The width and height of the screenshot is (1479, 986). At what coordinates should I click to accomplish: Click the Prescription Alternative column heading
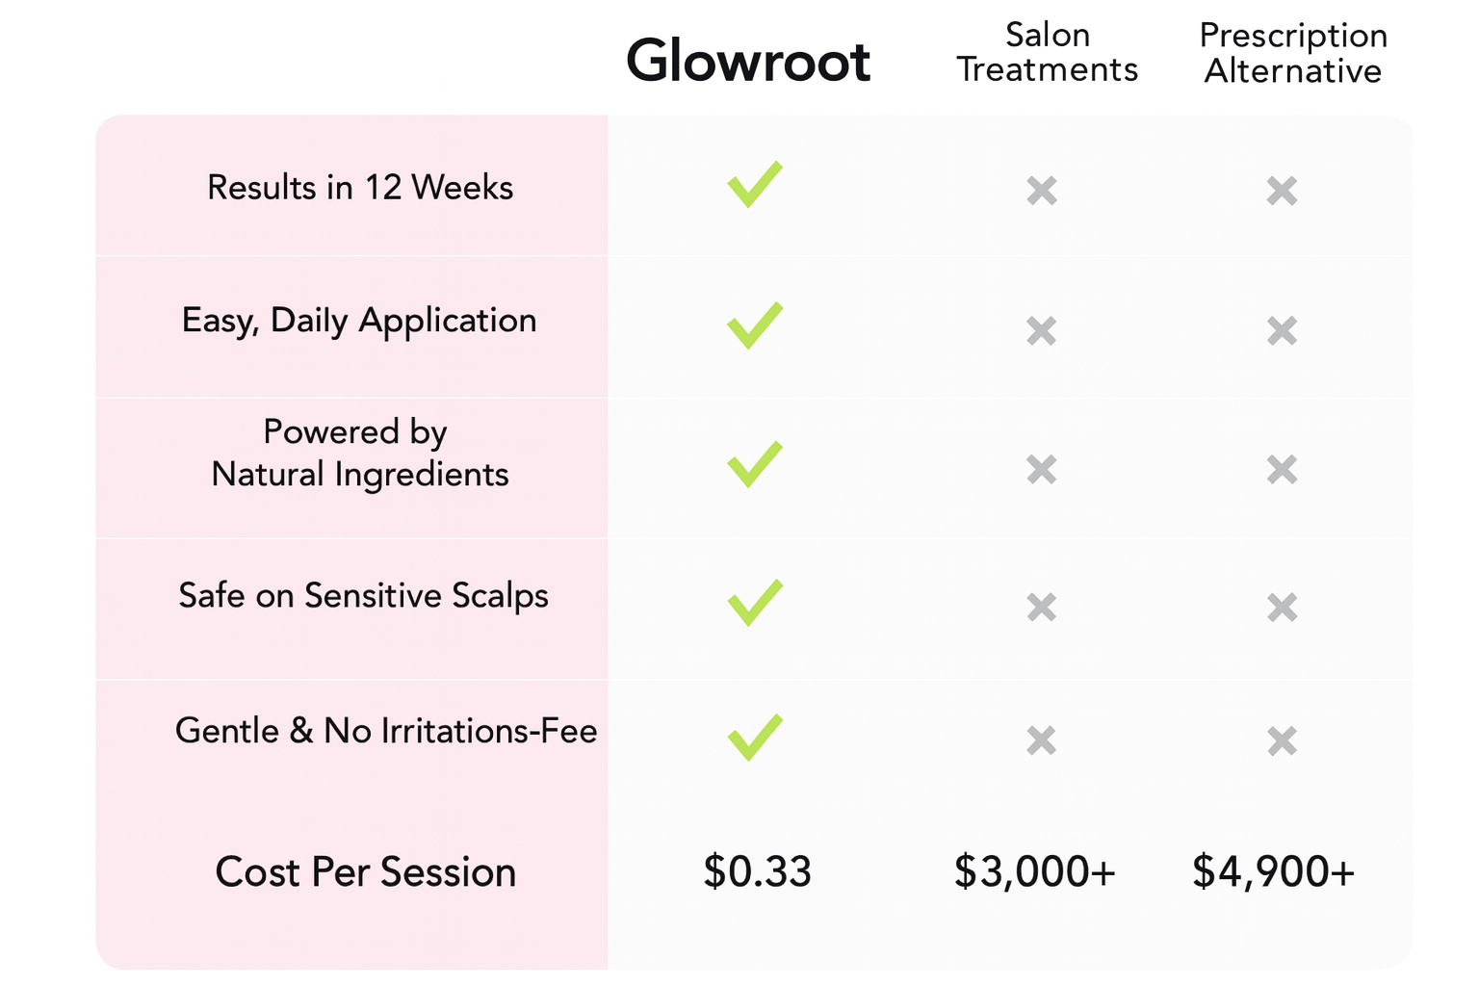point(1293,54)
